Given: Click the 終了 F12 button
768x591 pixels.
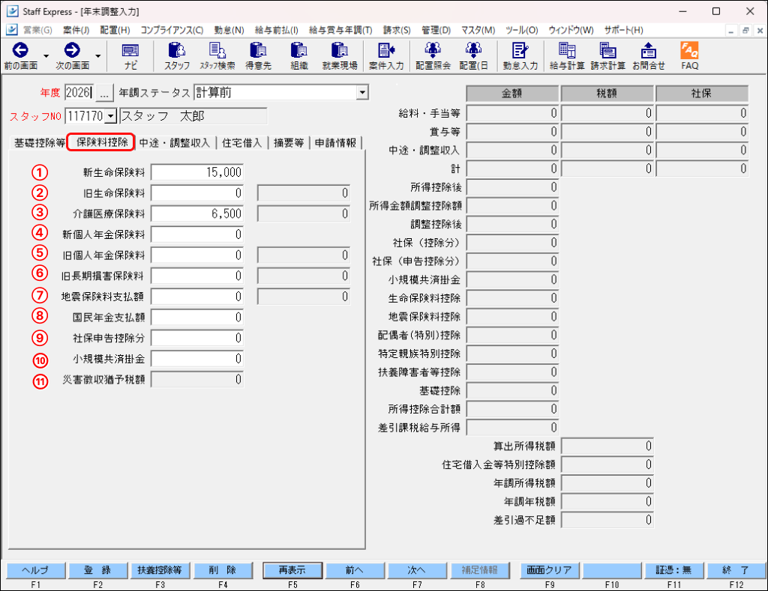Looking at the screenshot, I should coord(736,570).
